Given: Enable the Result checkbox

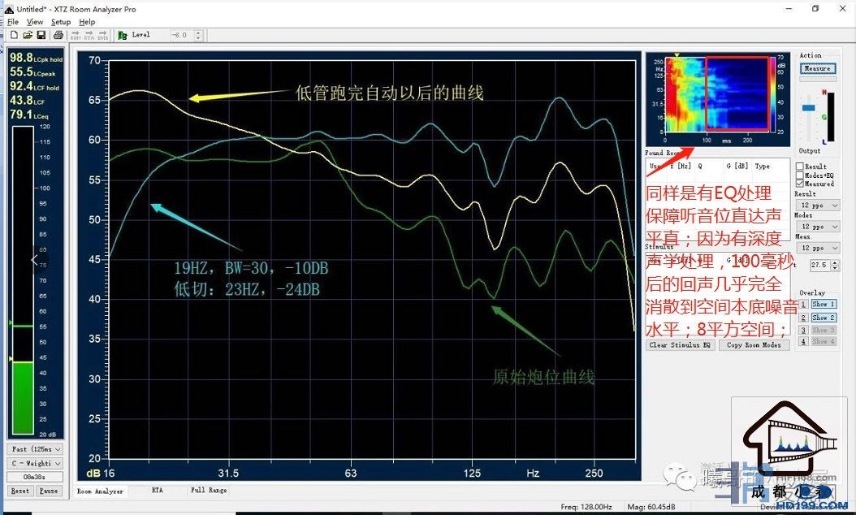Looking at the screenshot, I should tap(800, 167).
